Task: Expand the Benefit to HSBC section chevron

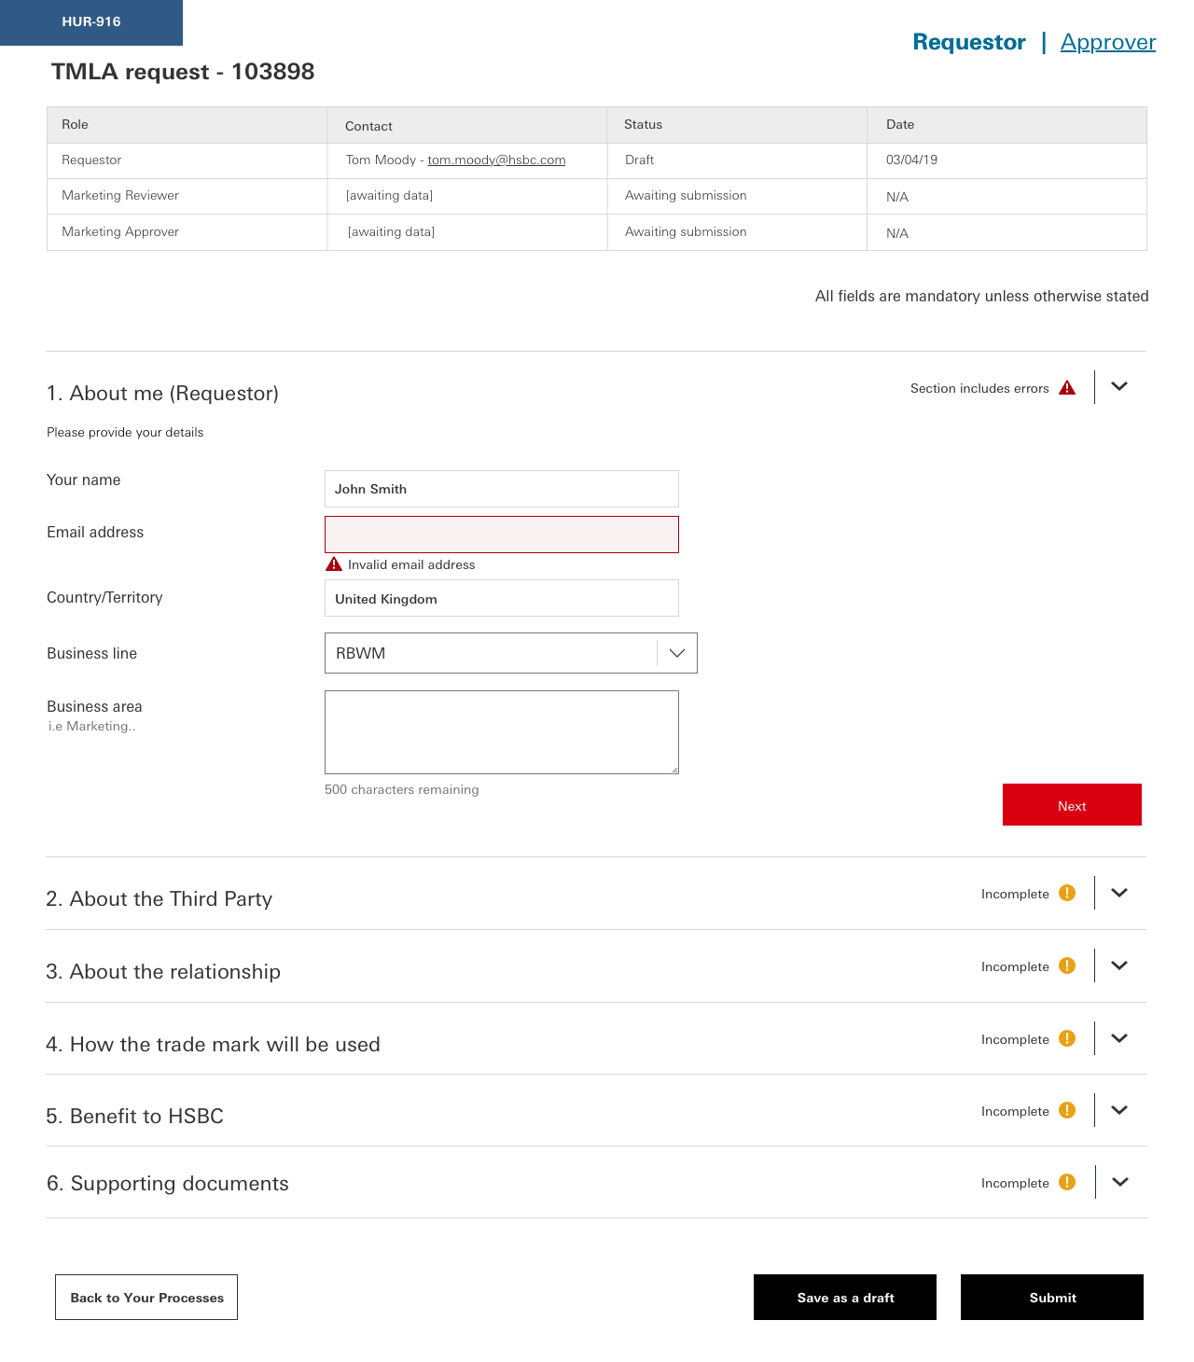Action: [1119, 1110]
